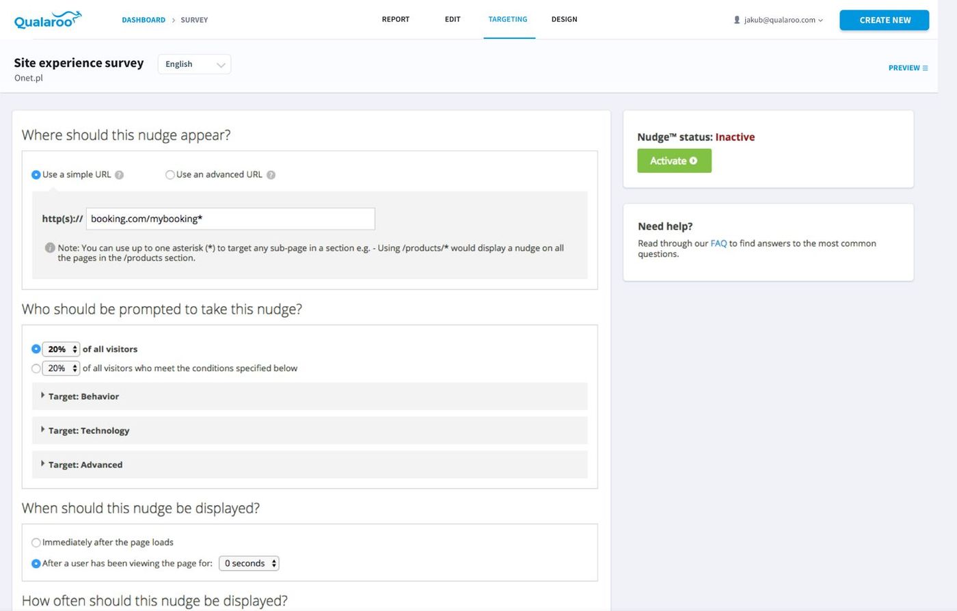The image size is (957, 611).
Task: Open the FAQ link
Action: 718,243
